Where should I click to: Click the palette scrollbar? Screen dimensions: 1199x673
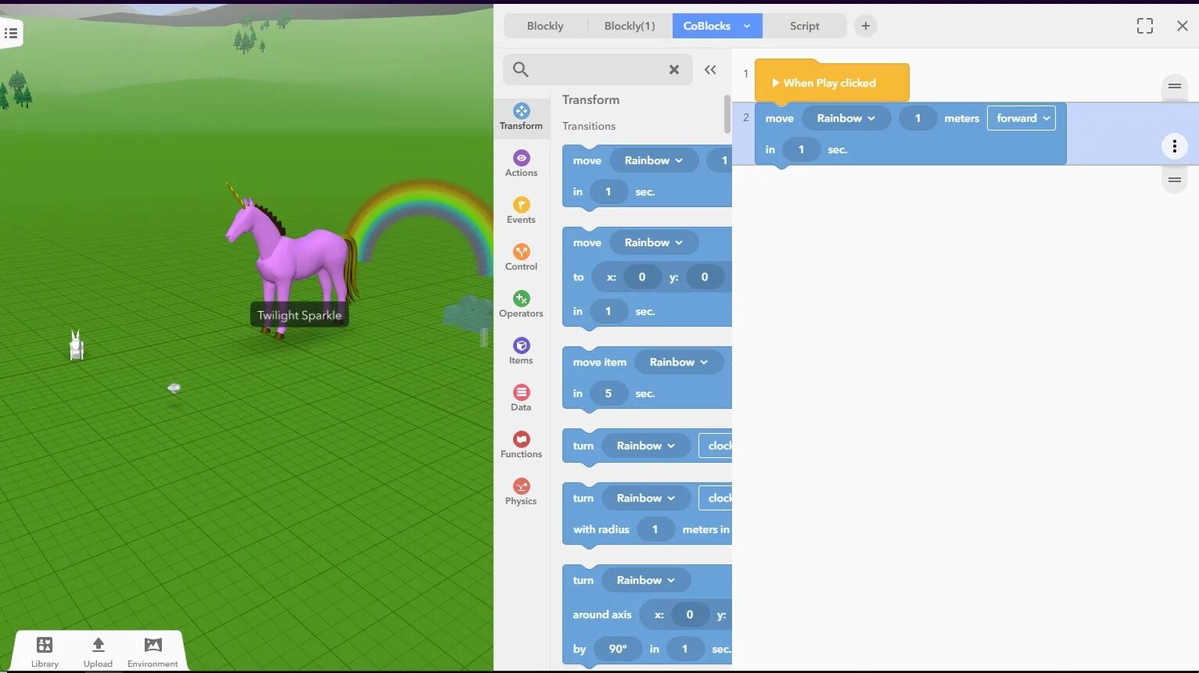727,113
